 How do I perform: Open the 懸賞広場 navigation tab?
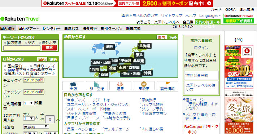pyautogui.click(x=133, y=28)
